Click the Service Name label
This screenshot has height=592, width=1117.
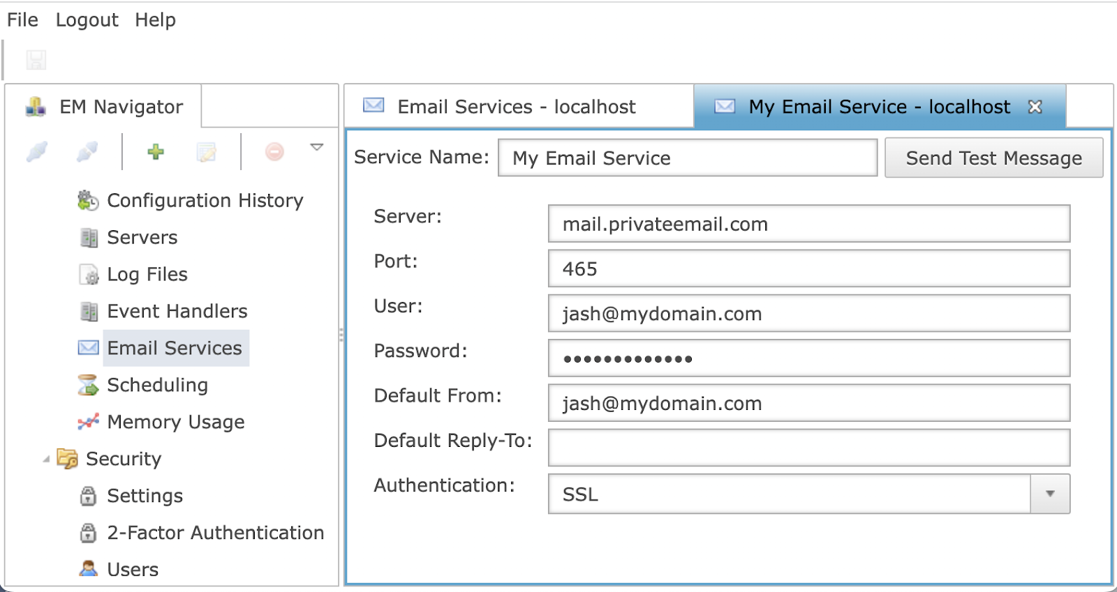(x=422, y=157)
